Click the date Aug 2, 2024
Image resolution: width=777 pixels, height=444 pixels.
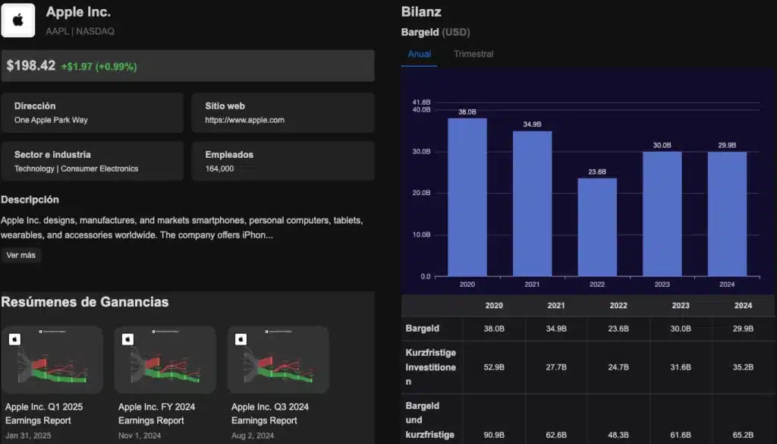[253, 436]
